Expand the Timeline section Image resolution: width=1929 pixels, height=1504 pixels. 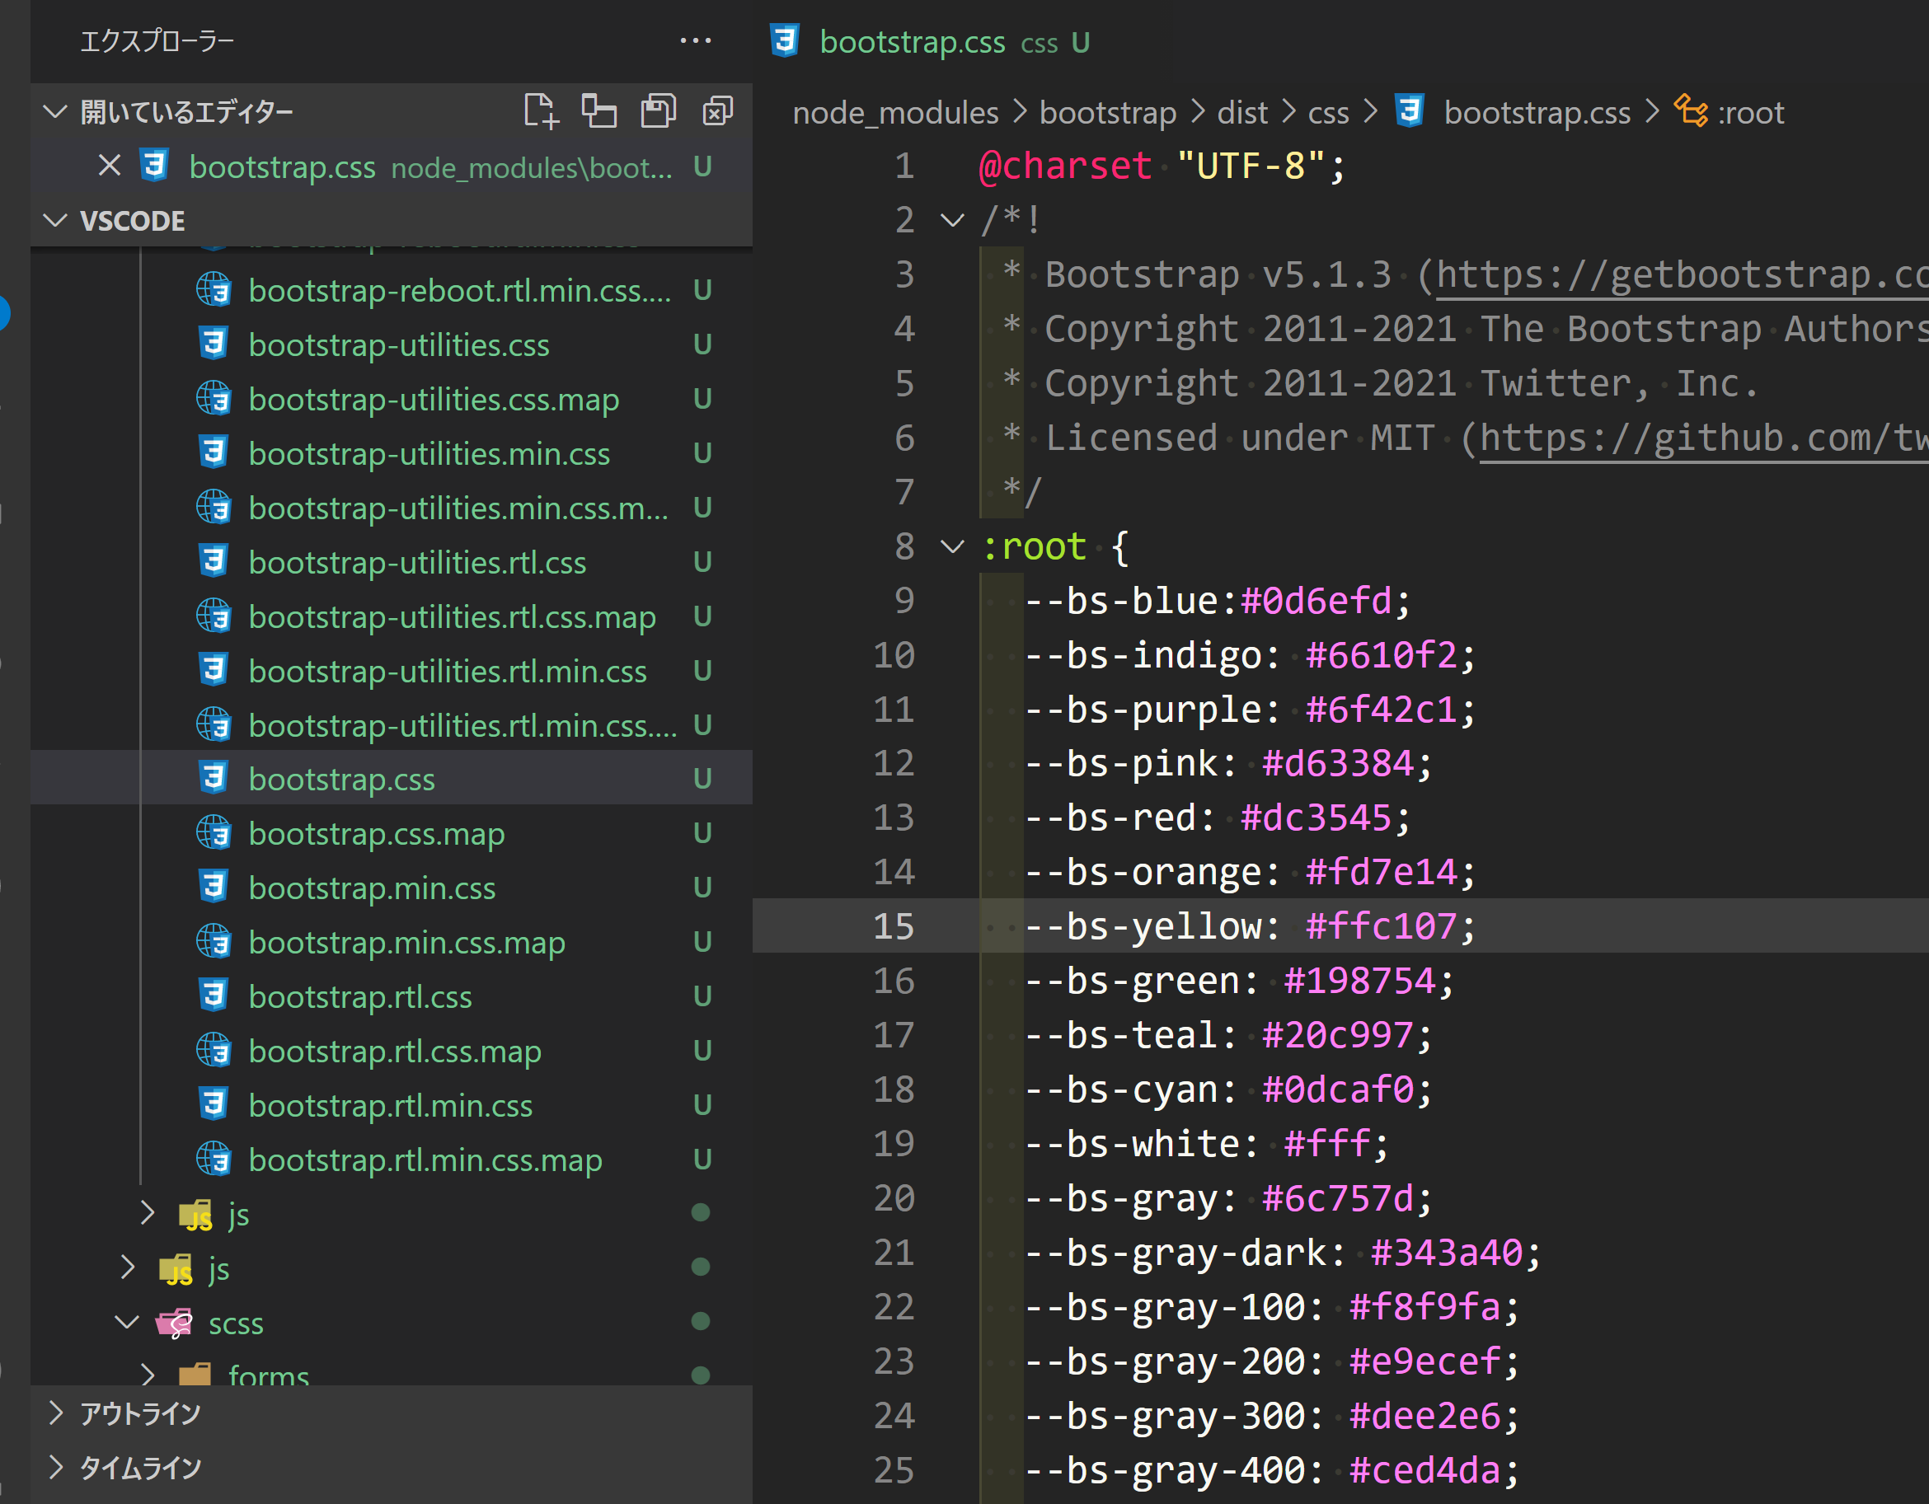[56, 1467]
